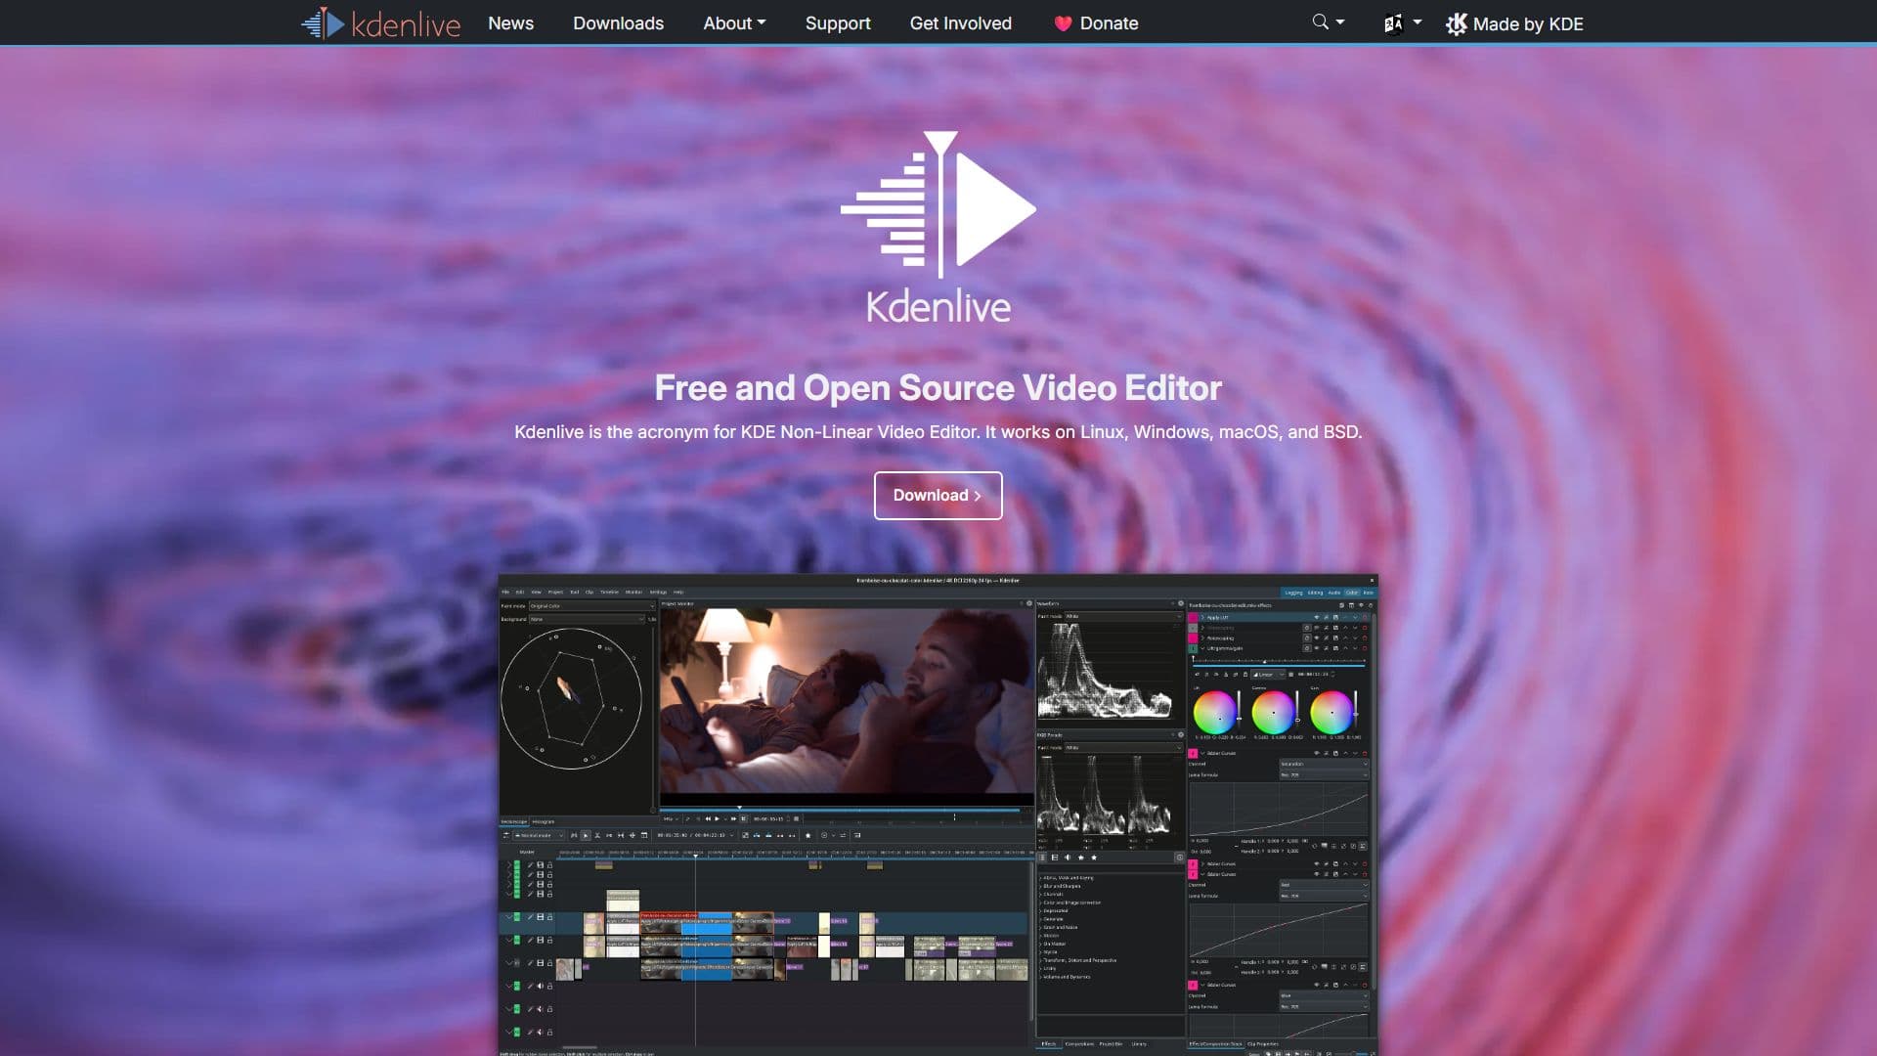Follow the Made by KDE link
Screen dimensions: 1877x1056
[x=1514, y=24]
